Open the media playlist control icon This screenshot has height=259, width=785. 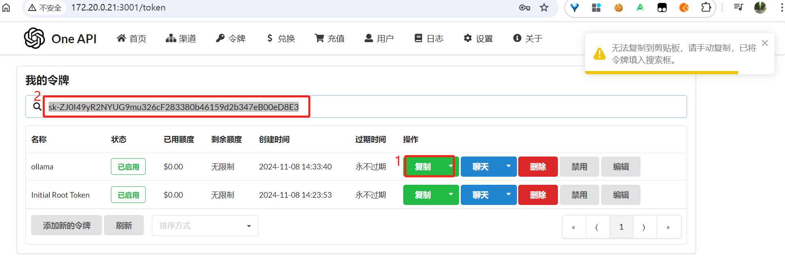pos(738,7)
